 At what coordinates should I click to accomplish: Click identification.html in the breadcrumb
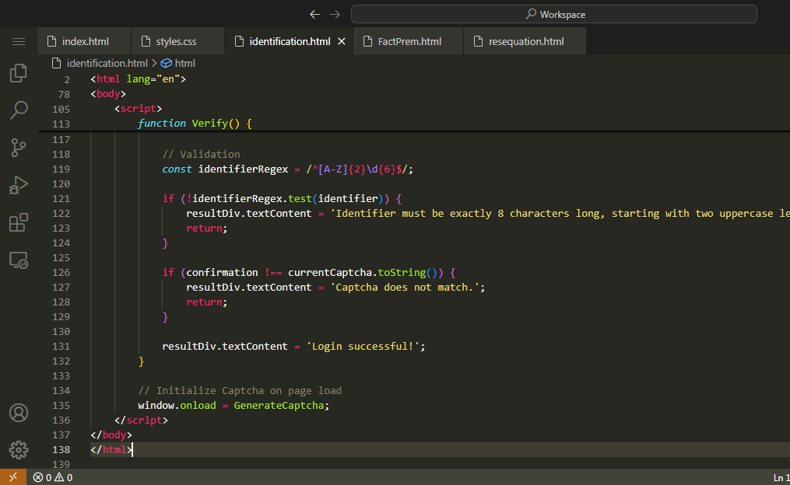point(107,63)
